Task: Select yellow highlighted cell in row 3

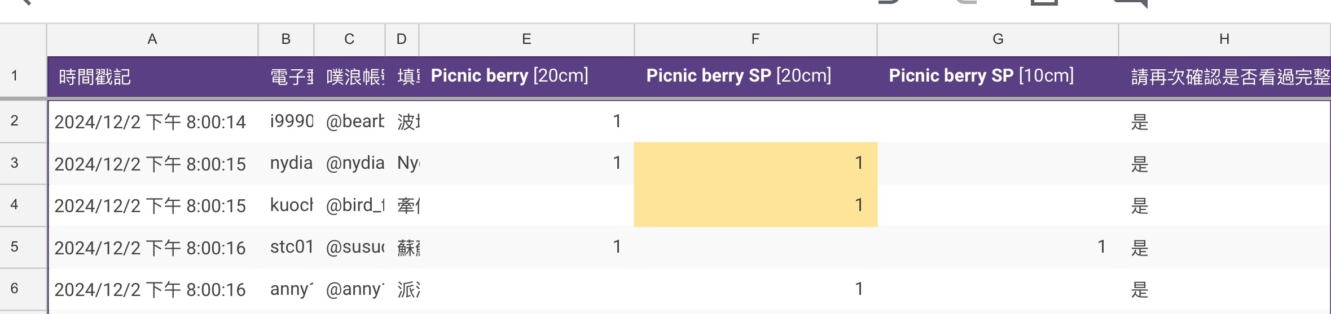Action: [755, 163]
